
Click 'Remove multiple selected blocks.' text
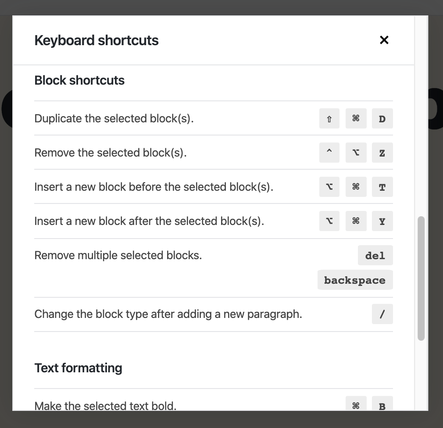118,255
